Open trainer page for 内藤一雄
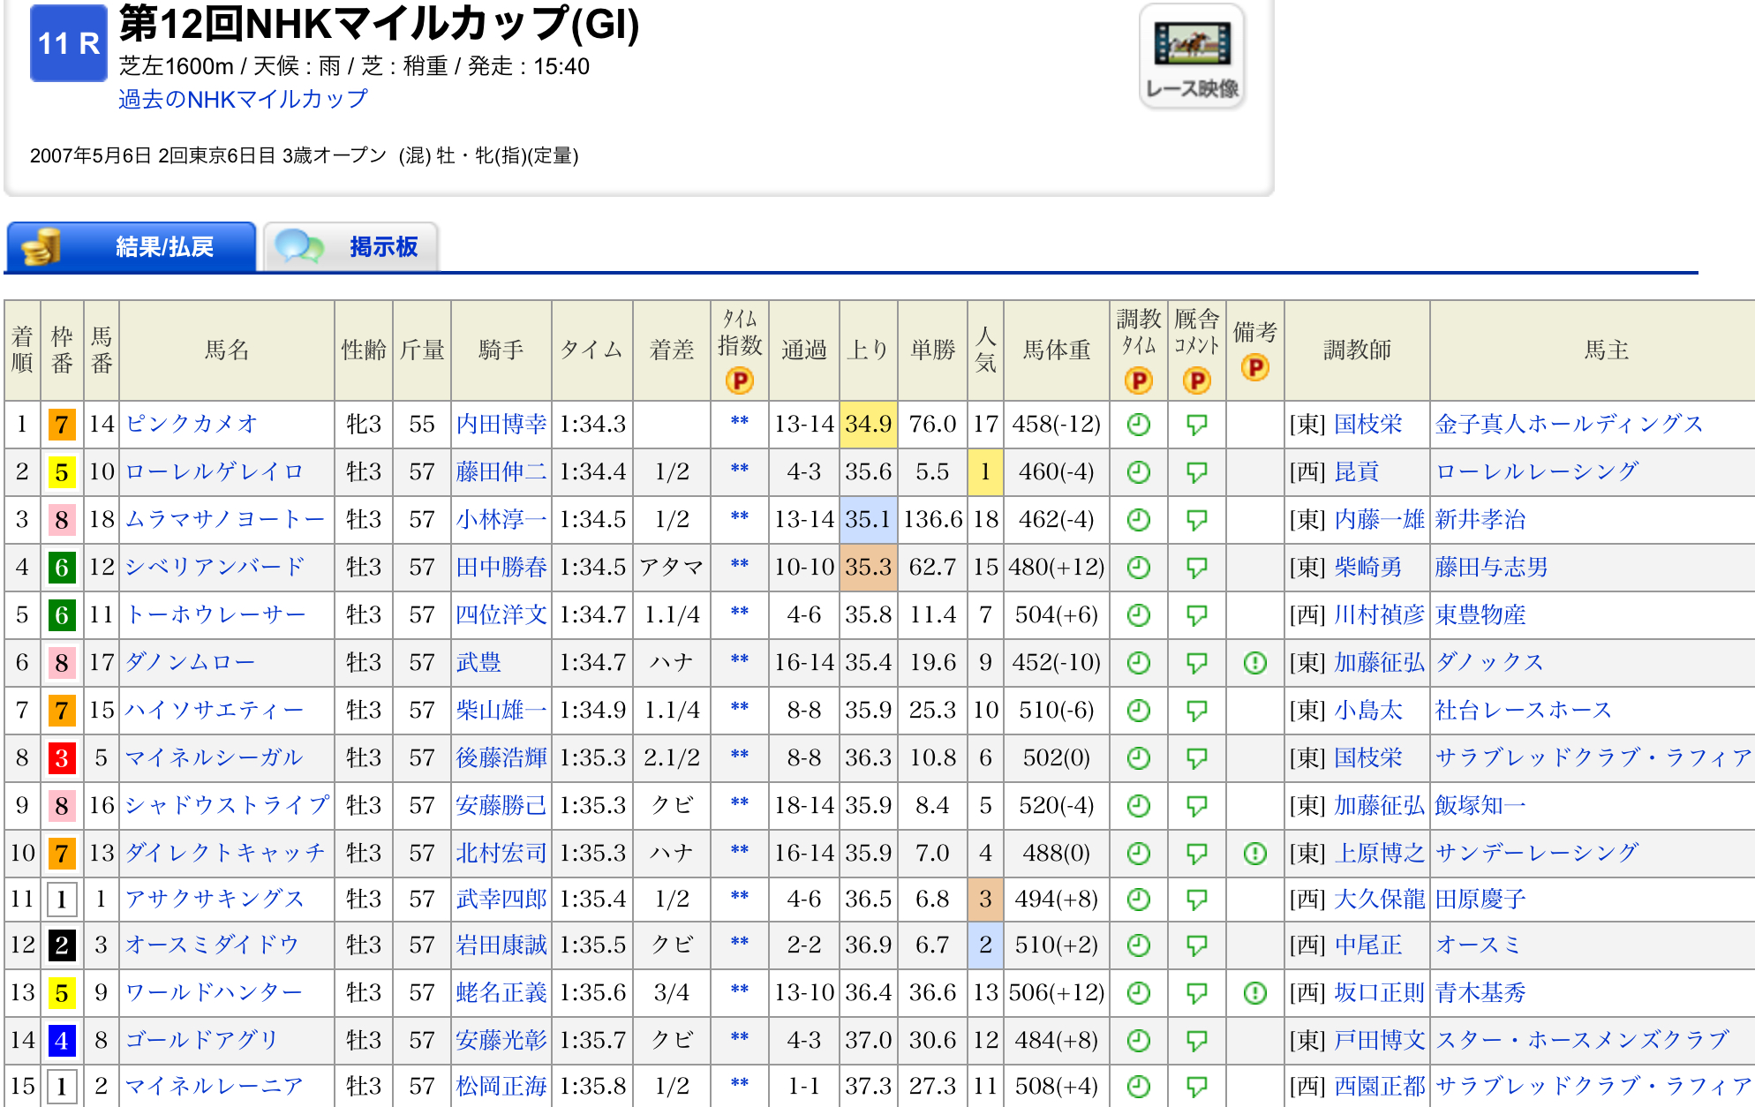 [1379, 519]
